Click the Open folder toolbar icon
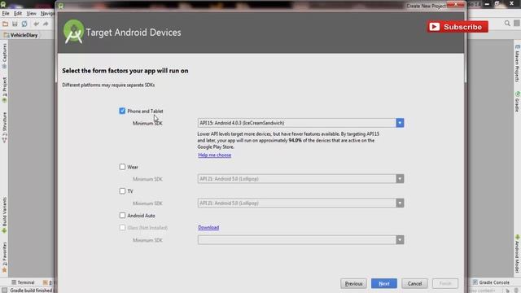Image resolution: width=521 pixels, height=293 pixels. click(5, 24)
